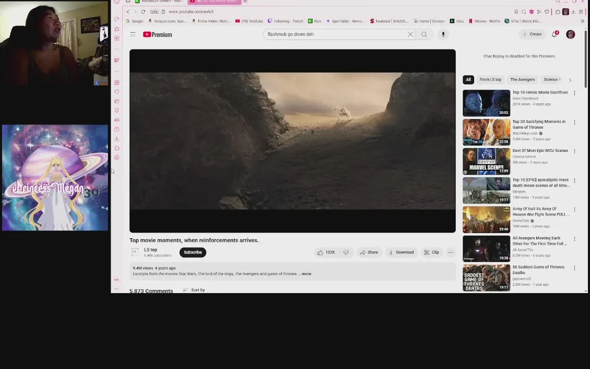This screenshot has width=590, height=369.
Task: Dislike the video with thumbs down
Action: 346,252
